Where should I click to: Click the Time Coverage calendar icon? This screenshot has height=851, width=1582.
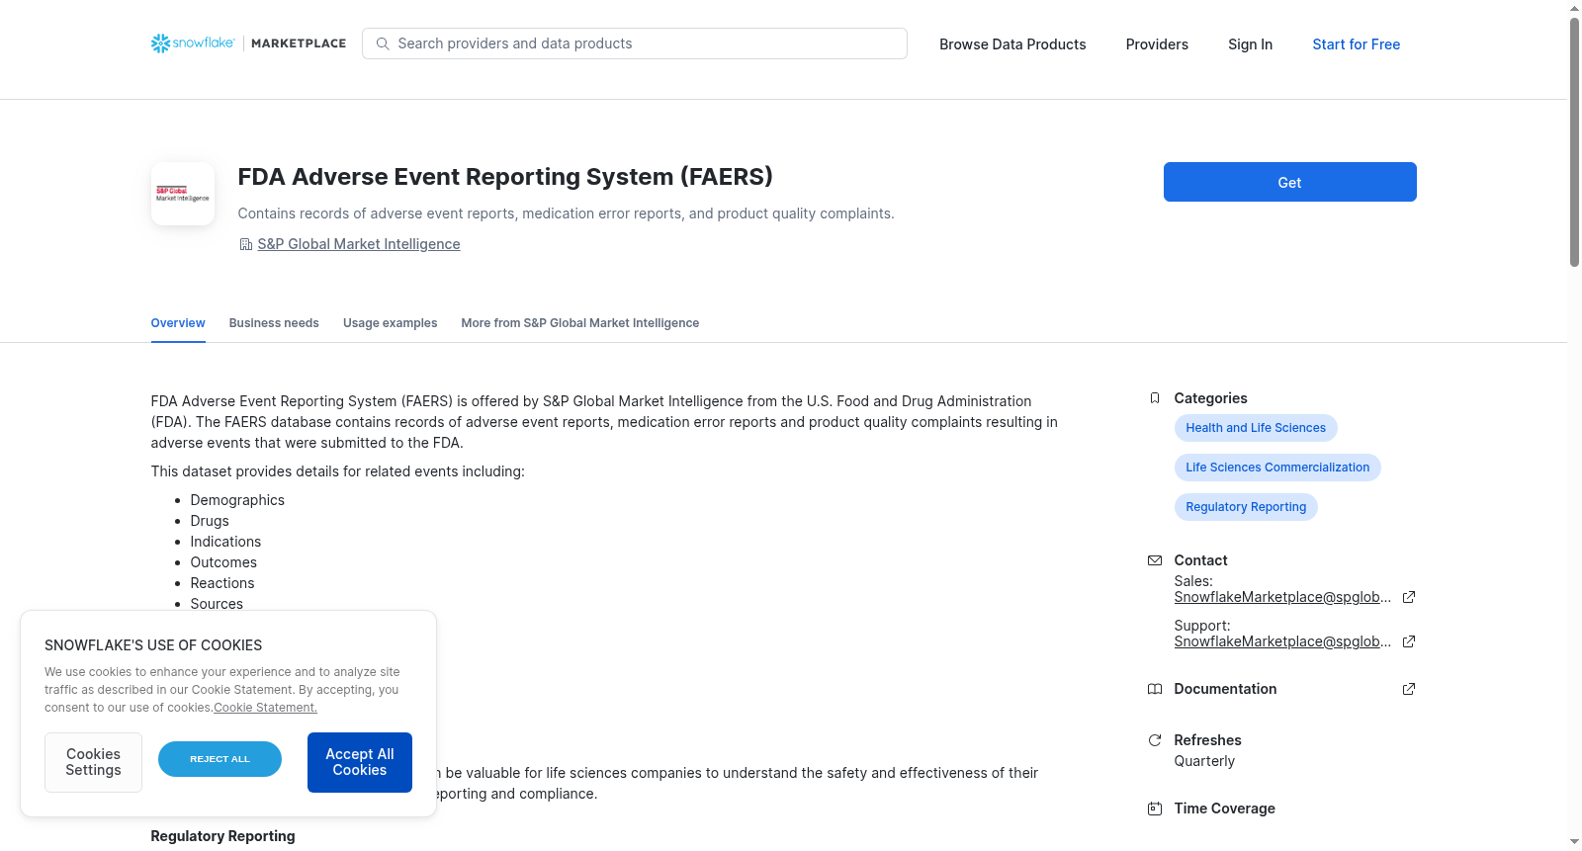(1155, 808)
